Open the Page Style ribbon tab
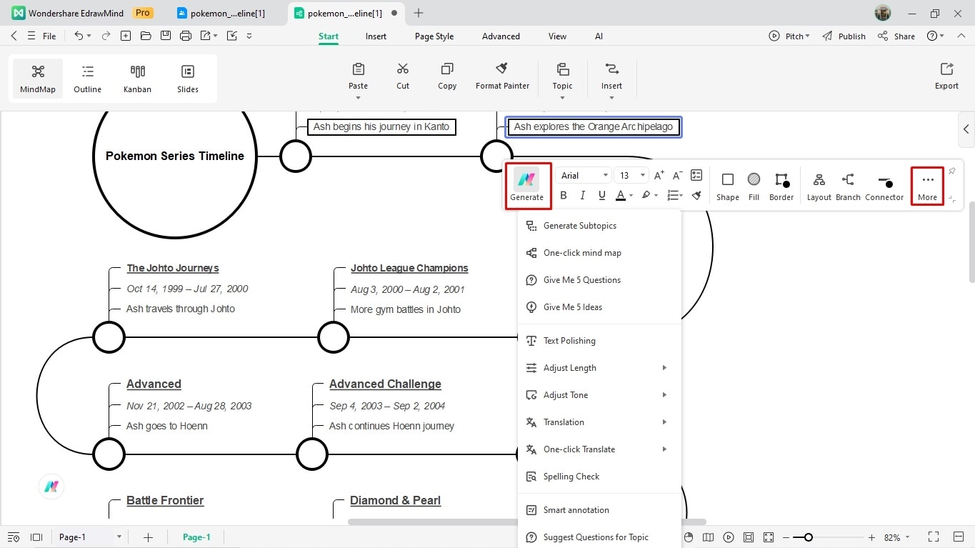The height and width of the screenshot is (548, 975). tap(434, 36)
